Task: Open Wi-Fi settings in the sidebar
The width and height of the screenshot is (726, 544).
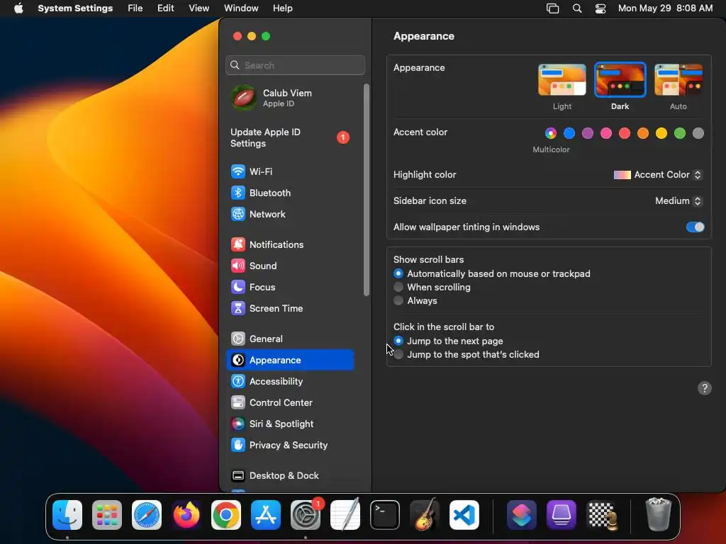Action: click(x=290, y=171)
